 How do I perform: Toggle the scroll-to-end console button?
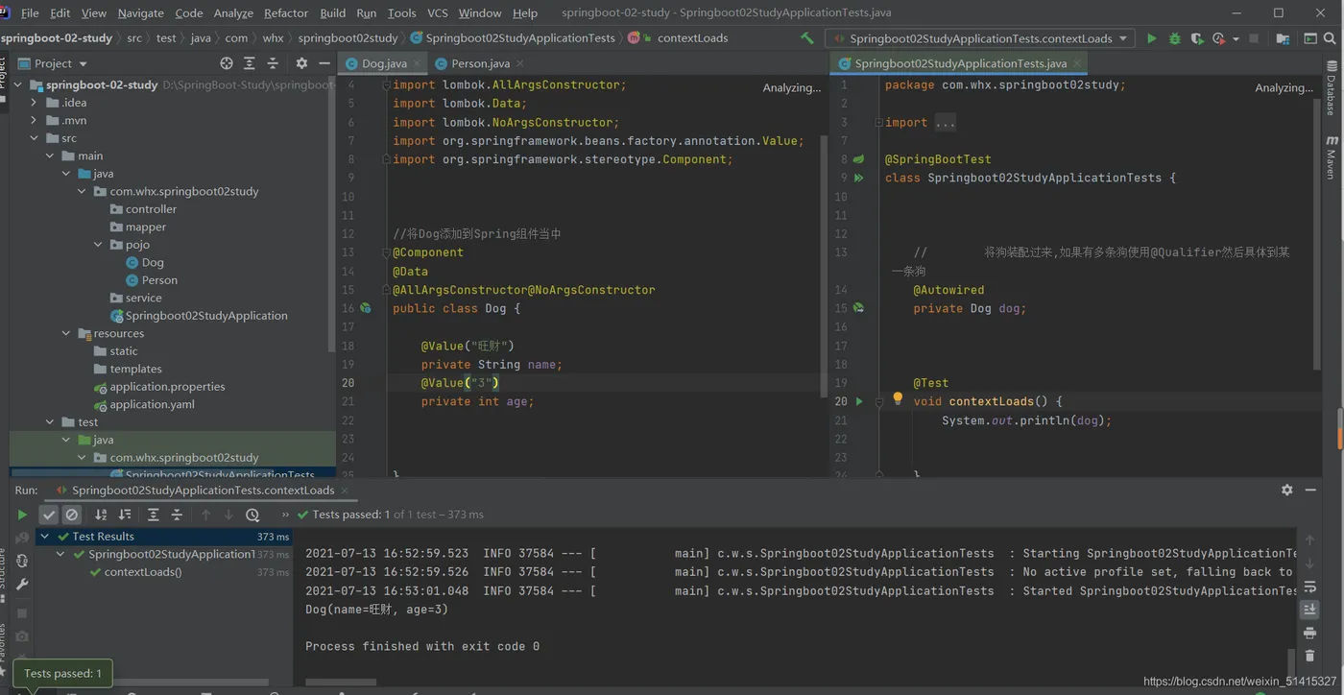pyautogui.click(x=1309, y=610)
